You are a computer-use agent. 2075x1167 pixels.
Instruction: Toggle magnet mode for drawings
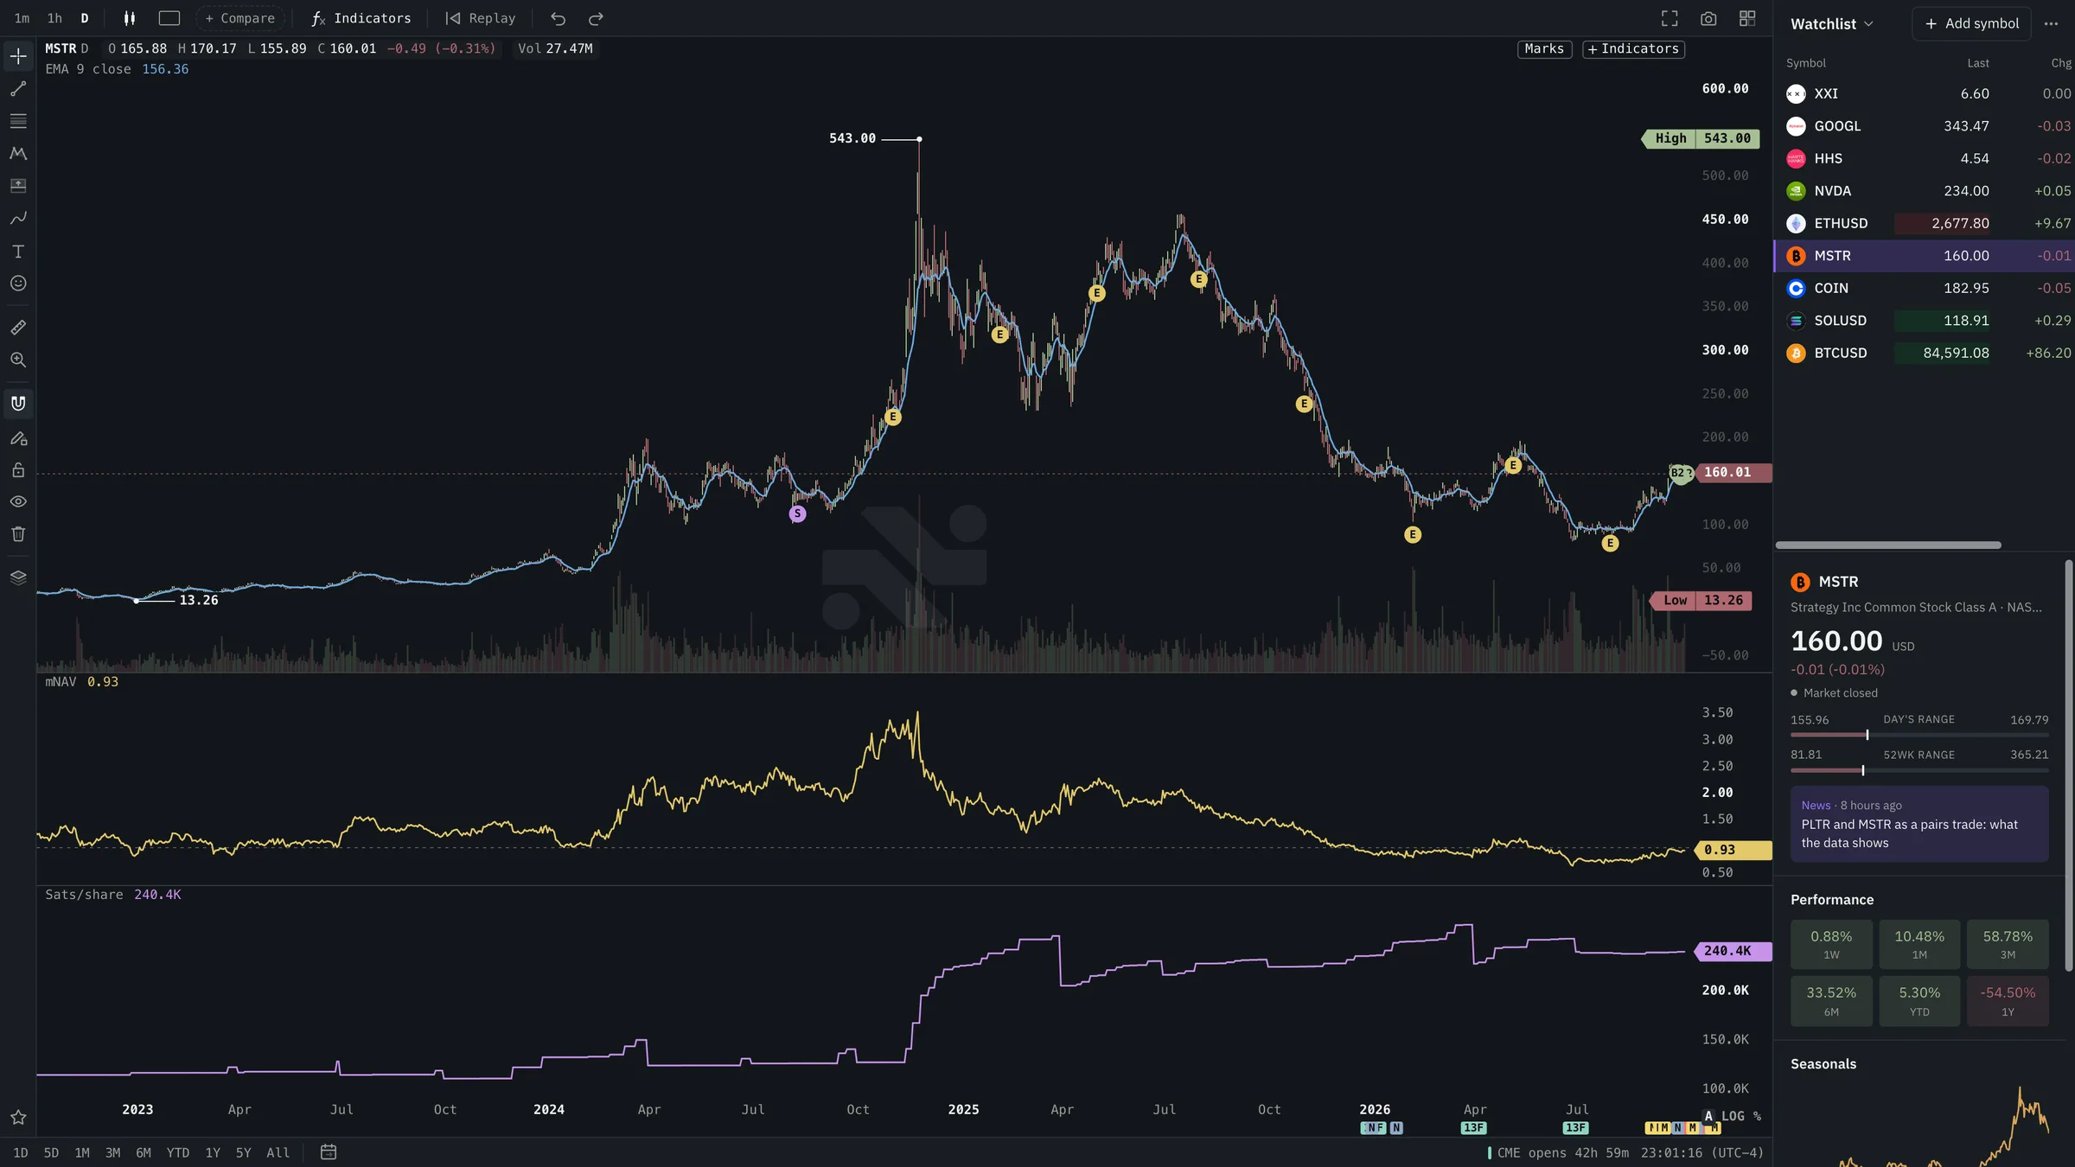point(18,404)
